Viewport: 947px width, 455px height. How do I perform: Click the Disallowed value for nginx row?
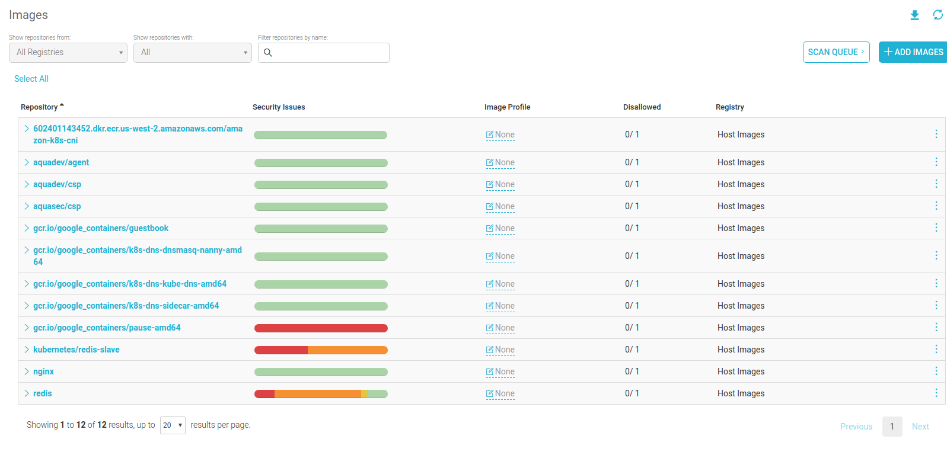(632, 371)
